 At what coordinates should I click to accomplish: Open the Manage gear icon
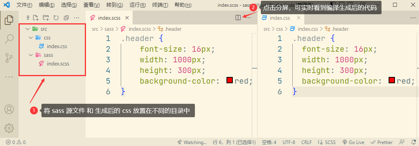tap(9, 128)
